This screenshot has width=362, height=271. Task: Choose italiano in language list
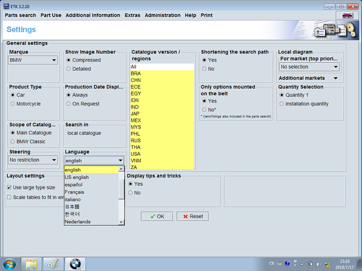click(x=91, y=200)
